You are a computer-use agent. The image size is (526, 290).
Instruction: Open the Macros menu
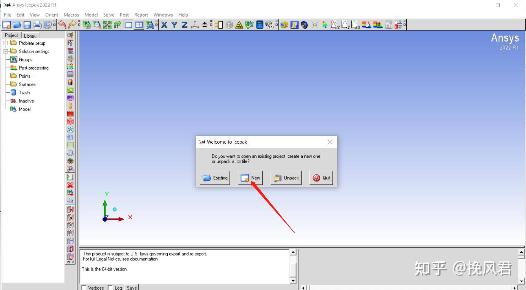tap(71, 15)
